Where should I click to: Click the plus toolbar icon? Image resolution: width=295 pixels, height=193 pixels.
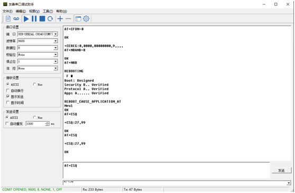(60, 19)
